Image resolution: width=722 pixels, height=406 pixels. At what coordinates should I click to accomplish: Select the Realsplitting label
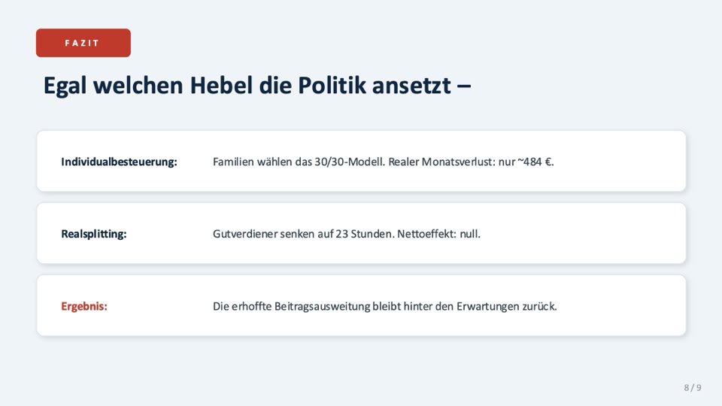tap(94, 234)
